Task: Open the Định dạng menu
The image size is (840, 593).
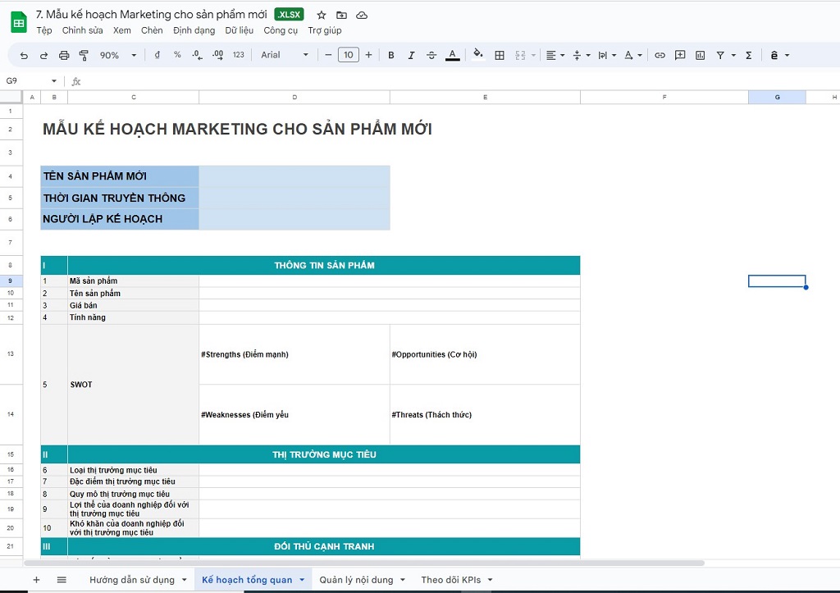Action: (194, 30)
